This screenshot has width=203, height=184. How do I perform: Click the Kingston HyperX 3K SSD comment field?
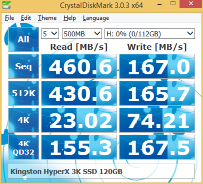coord(101,172)
